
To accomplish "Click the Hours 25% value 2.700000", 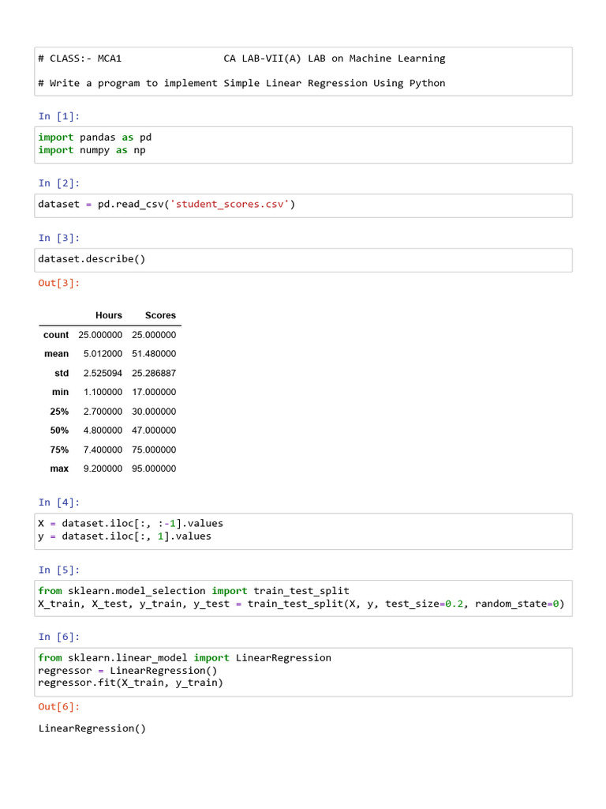I will pos(103,412).
